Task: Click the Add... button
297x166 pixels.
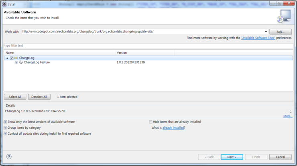Action: pos(281,32)
